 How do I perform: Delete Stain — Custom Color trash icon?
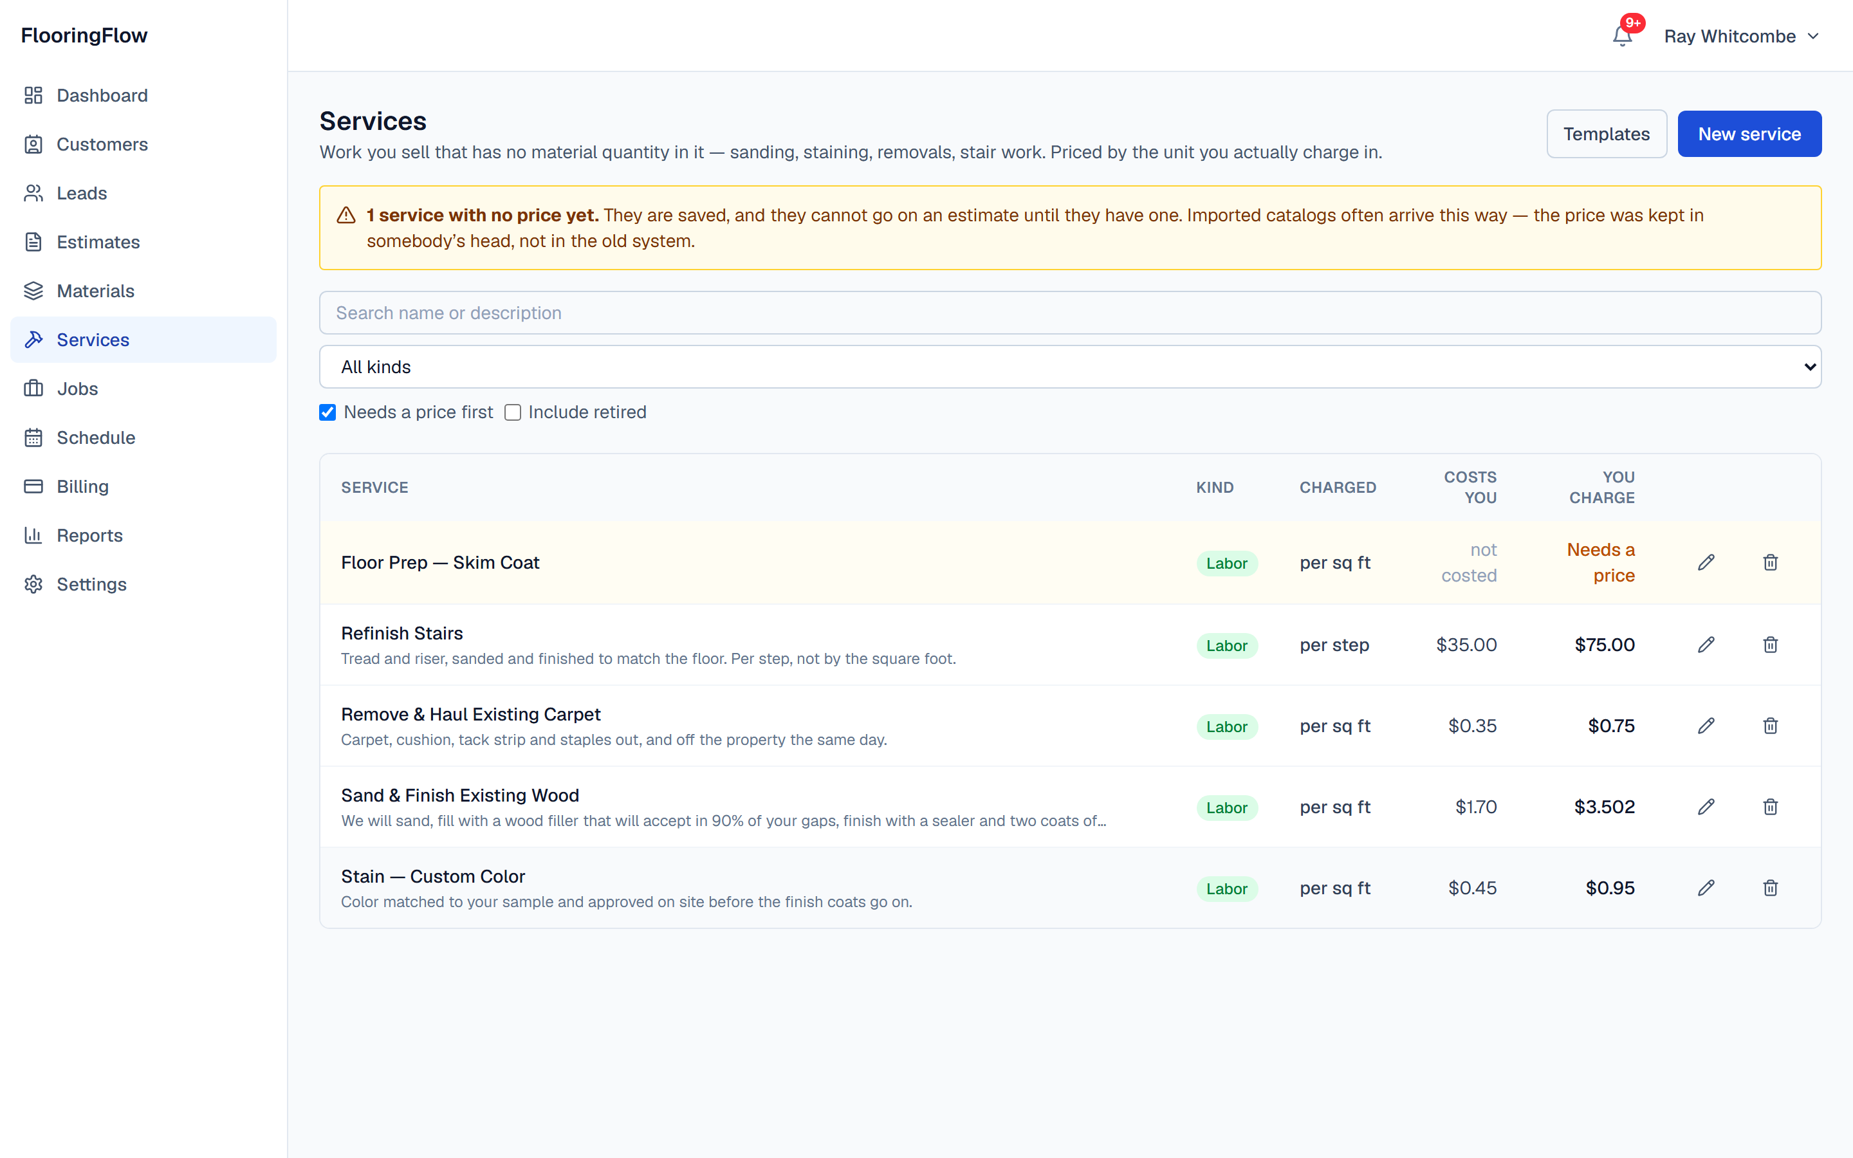(x=1770, y=888)
